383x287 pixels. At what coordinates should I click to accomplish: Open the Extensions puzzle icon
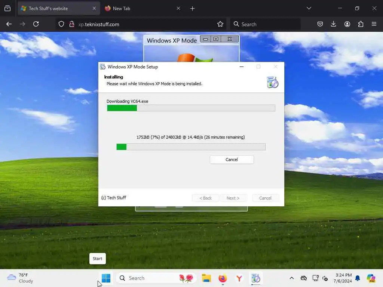(361, 24)
